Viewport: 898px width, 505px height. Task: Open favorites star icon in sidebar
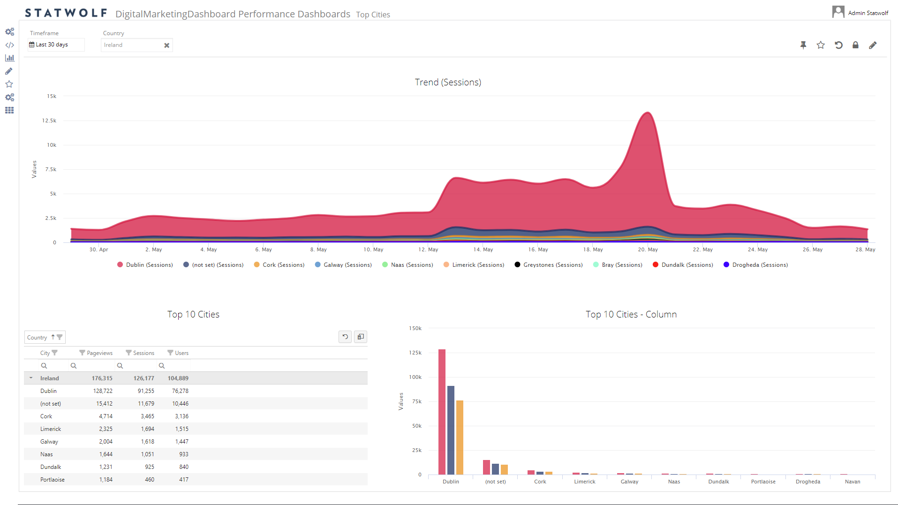9,84
